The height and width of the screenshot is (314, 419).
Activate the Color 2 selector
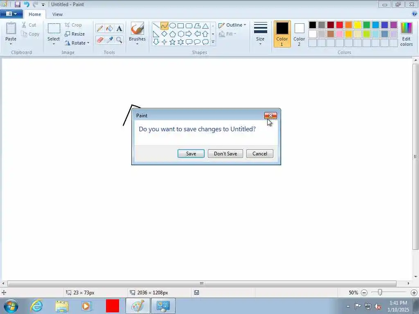click(x=299, y=34)
